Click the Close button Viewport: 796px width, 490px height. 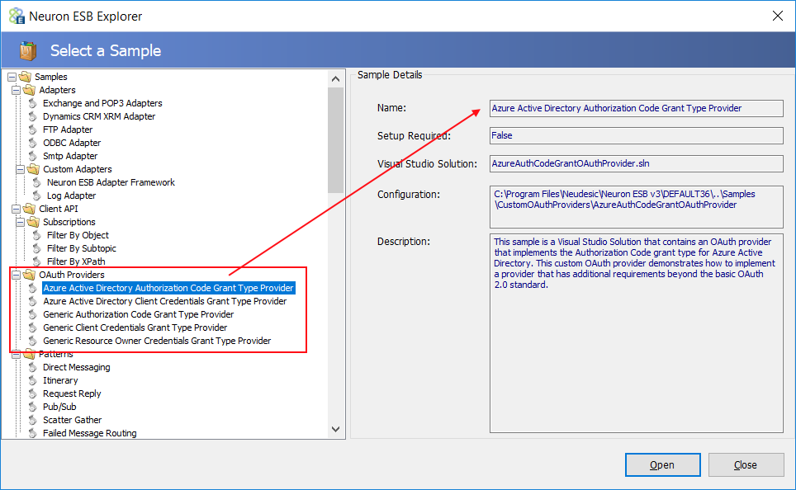coord(746,464)
